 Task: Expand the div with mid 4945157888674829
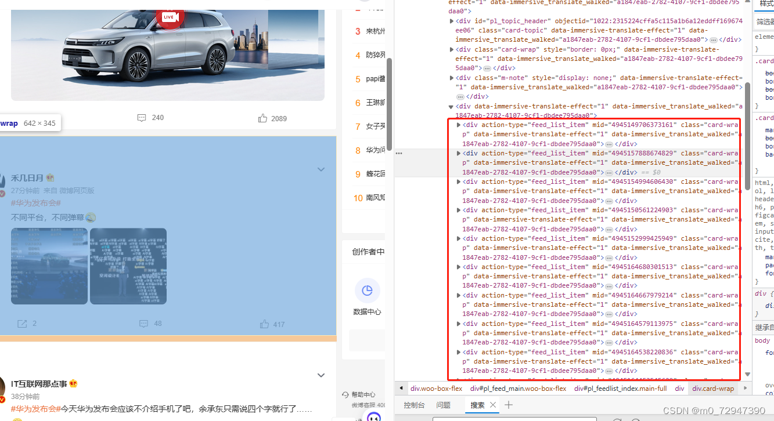pos(459,153)
